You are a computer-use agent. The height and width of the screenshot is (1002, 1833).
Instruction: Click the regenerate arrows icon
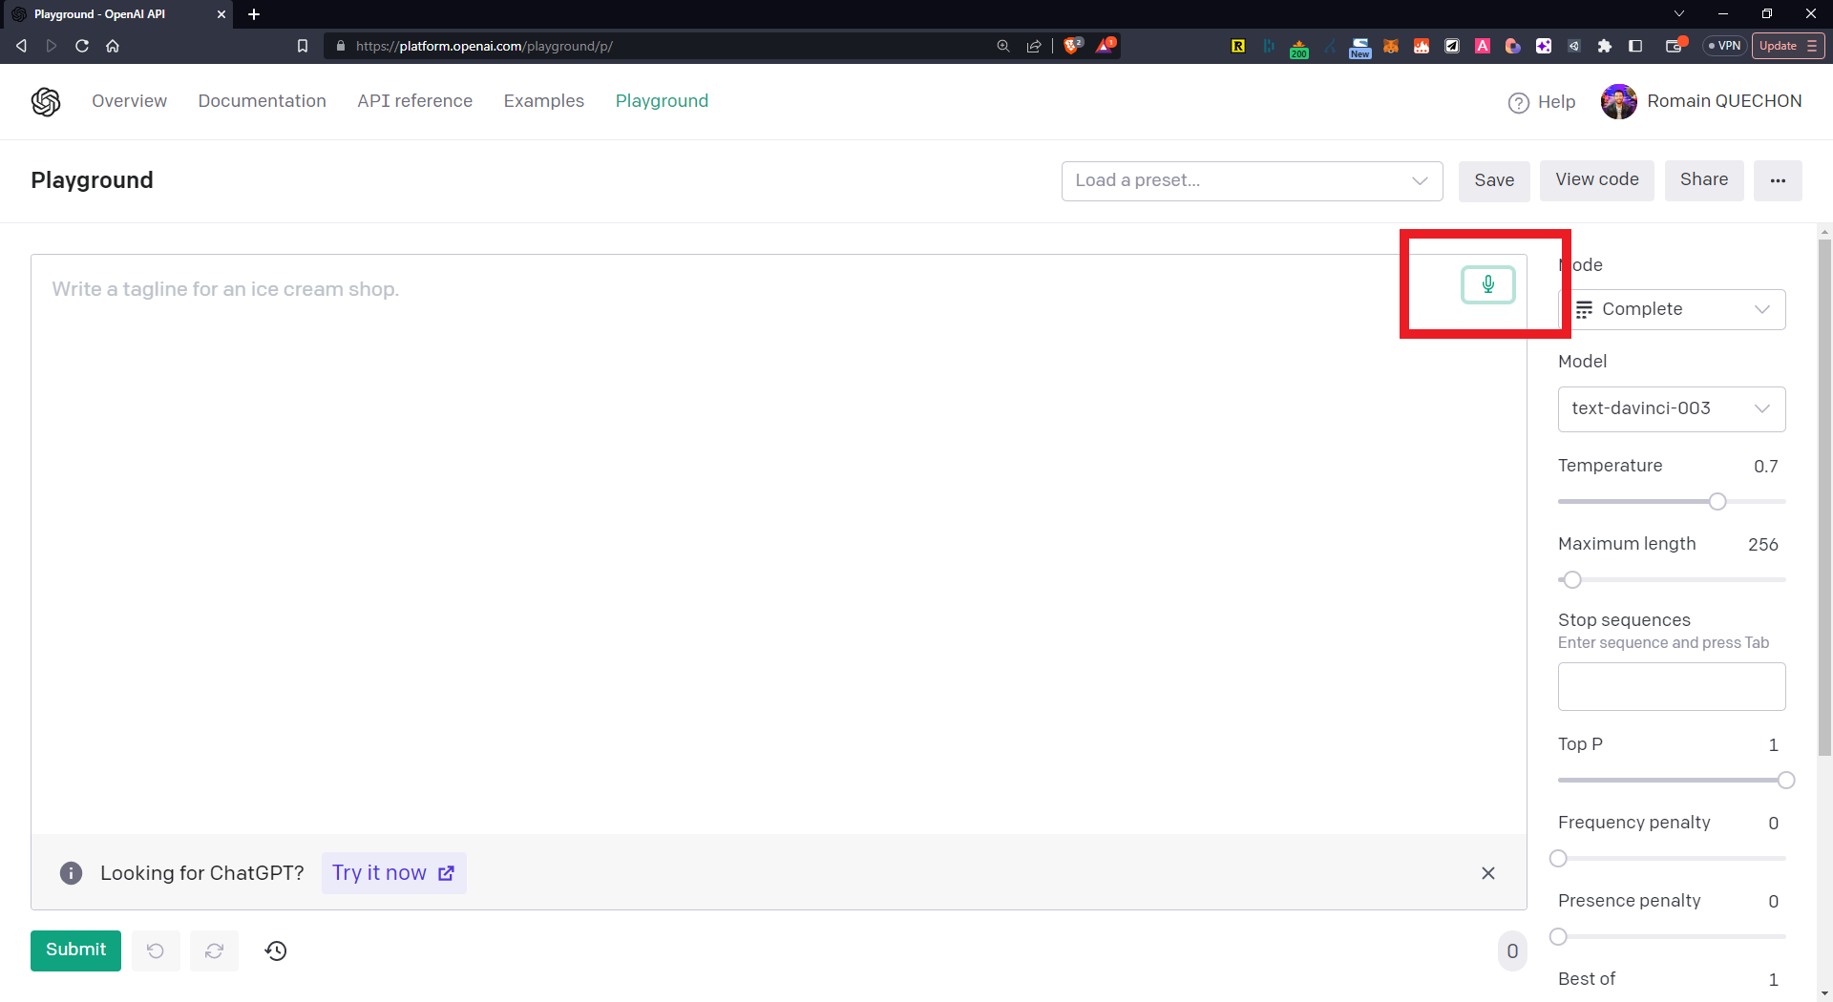214,950
